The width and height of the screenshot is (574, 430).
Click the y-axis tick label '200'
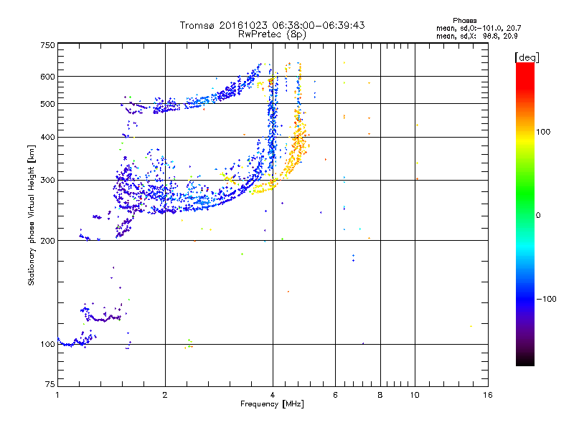tap(47, 241)
